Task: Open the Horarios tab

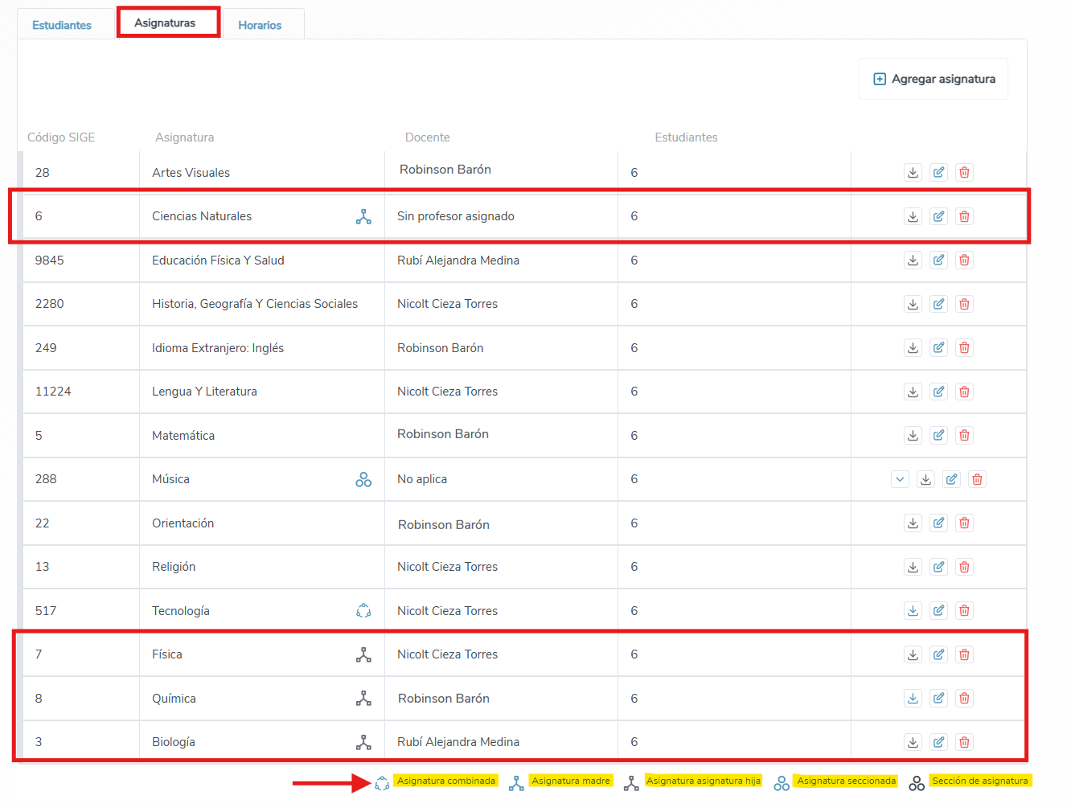Action: point(260,25)
